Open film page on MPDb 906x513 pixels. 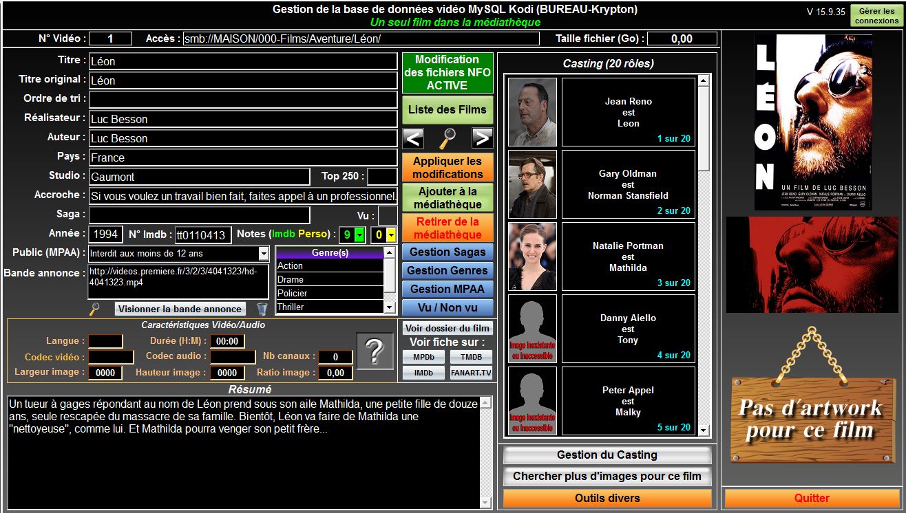[x=423, y=357]
